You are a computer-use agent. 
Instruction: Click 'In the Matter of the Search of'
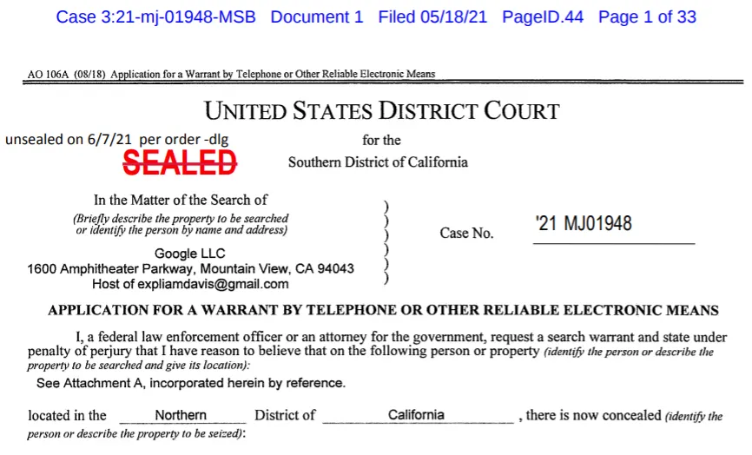click(x=181, y=200)
